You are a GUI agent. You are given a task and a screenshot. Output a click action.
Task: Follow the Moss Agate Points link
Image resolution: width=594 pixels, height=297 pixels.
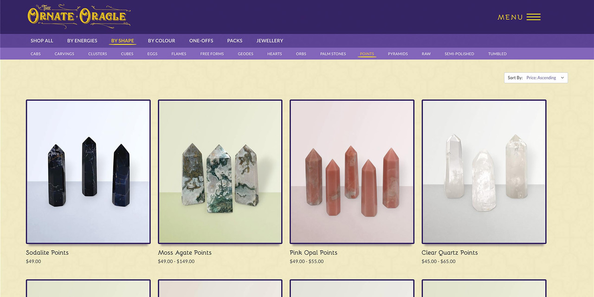185,252
